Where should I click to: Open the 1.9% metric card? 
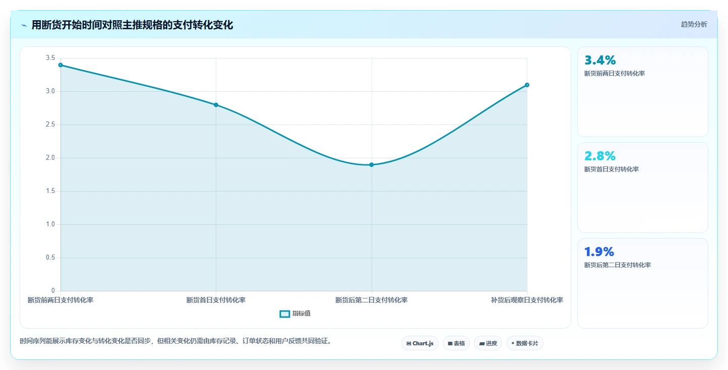point(643,283)
